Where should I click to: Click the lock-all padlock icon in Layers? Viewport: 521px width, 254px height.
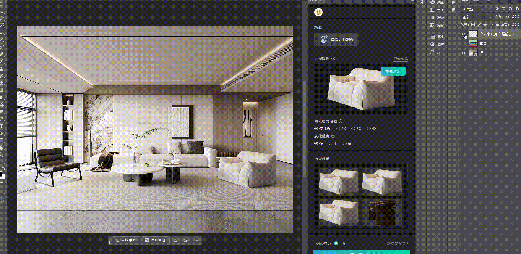(x=497, y=25)
